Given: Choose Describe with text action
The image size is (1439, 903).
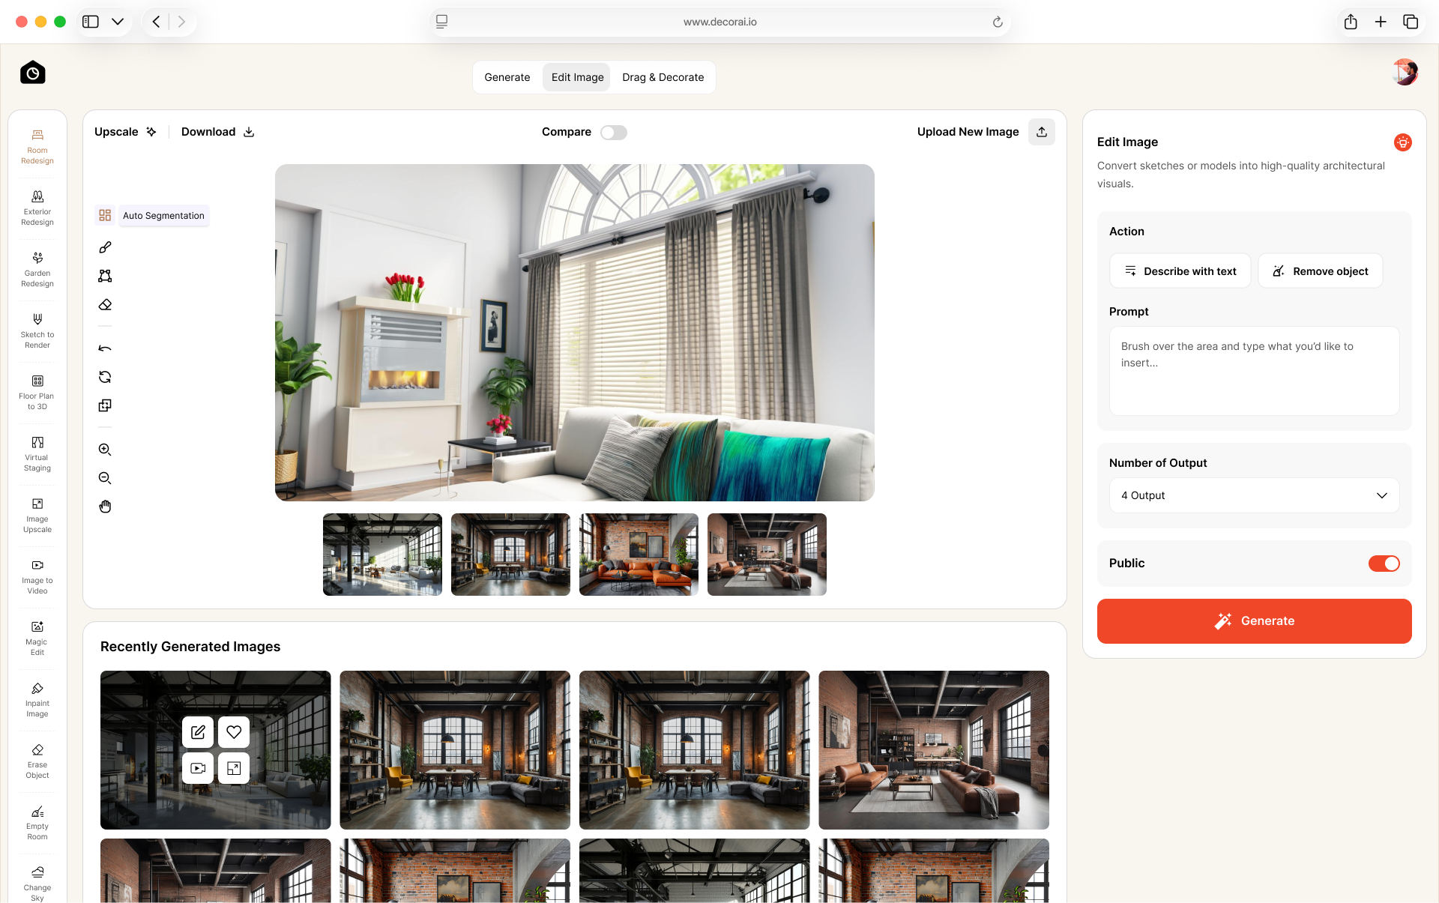Looking at the screenshot, I should (1180, 271).
